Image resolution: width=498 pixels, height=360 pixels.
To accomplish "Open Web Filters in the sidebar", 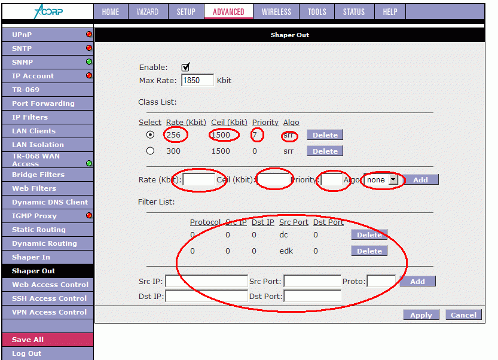I will pyautogui.click(x=48, y=188).
